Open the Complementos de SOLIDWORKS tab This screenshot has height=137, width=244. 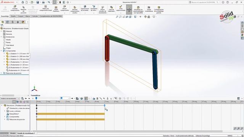[x=51, y=16]
